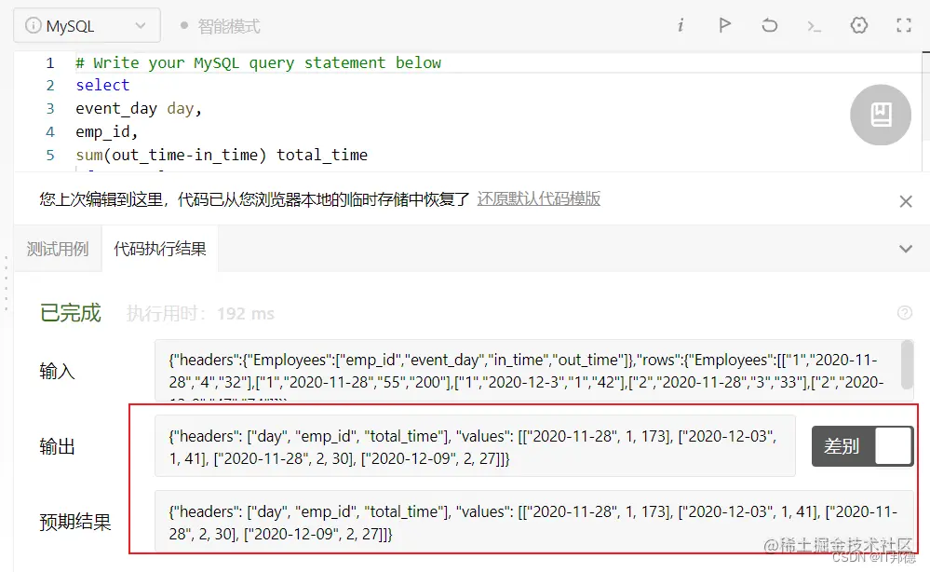Click code line 'event_day day,'
Image resolution: width=930 pixels, height=572 pixels.
(x=139, y=109)
